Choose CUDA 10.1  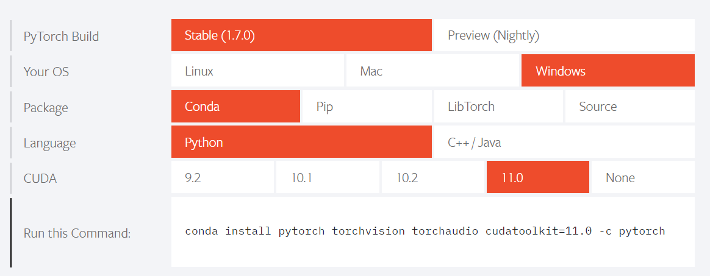coord(328,177)
